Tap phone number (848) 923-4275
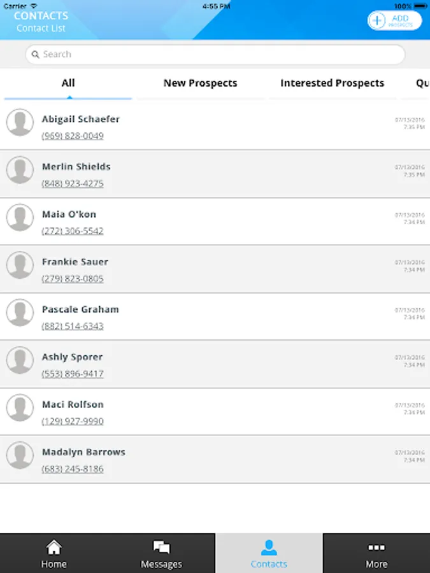The image size is (430, 573). pos(73,184)
